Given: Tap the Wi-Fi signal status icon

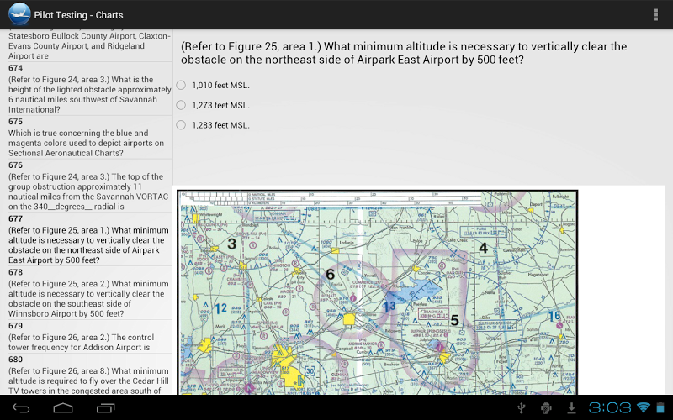Looking at the screenshot, I should [643, 407].
